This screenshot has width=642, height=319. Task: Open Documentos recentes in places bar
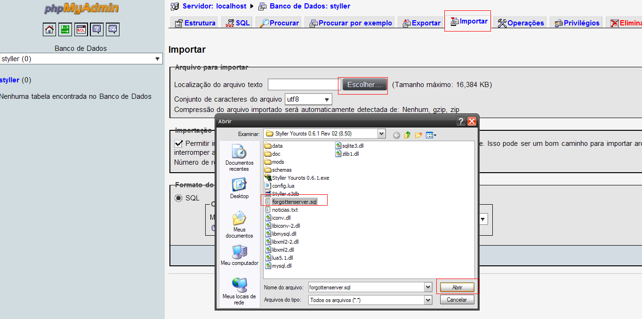pos(239,159)
